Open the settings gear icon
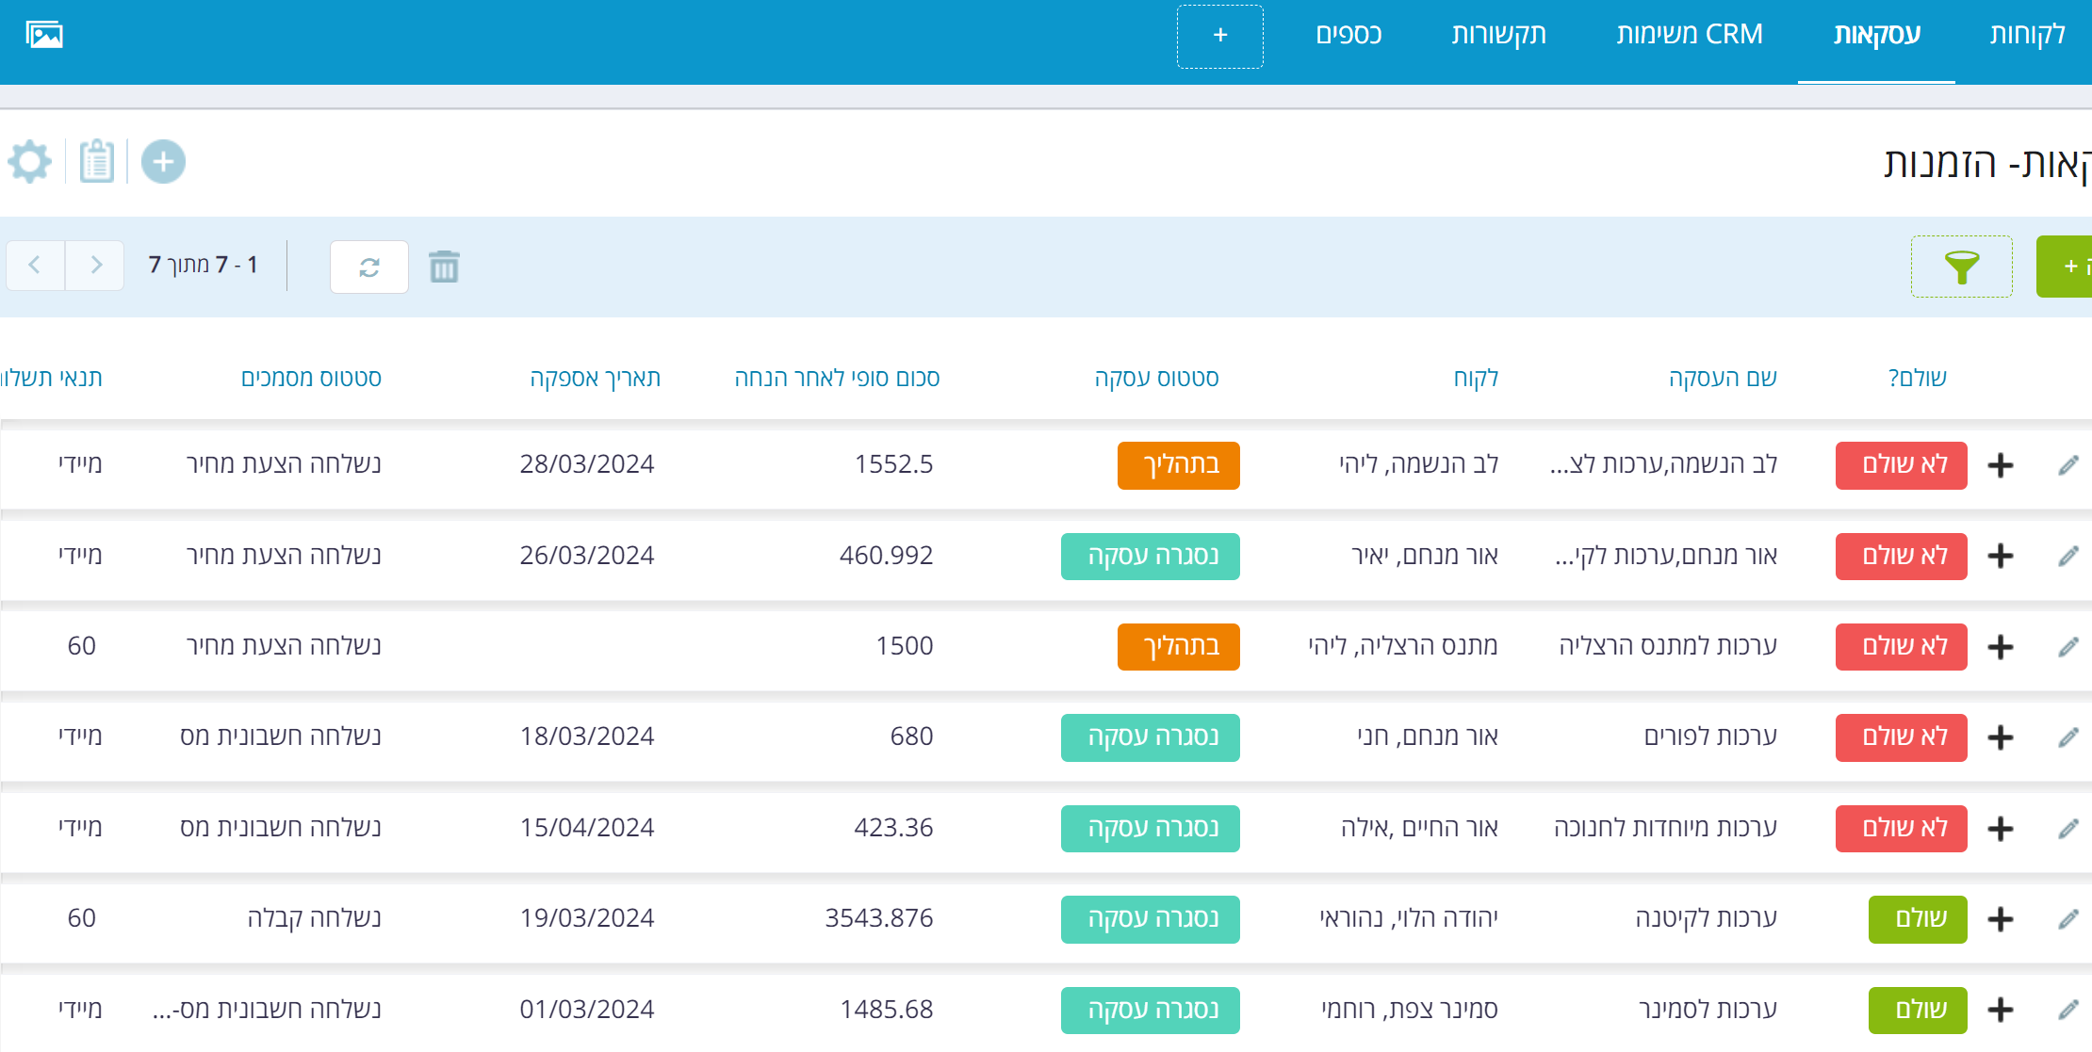Screen dimensions: 2092x1052 [x=30, y=162]
